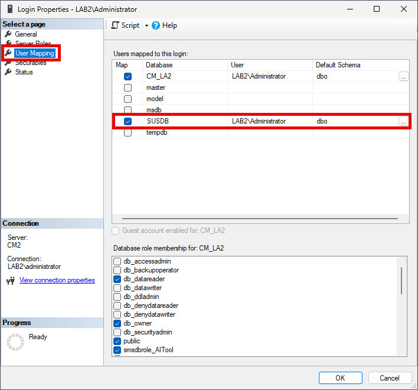Click the wrench icon beside Securables
418x390 pixels.
(x=8, y=63)
